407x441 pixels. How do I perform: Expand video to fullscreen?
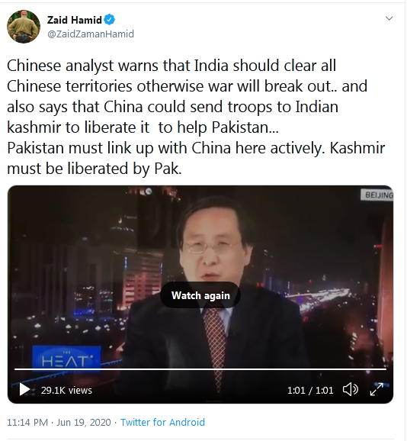(377, 390)
